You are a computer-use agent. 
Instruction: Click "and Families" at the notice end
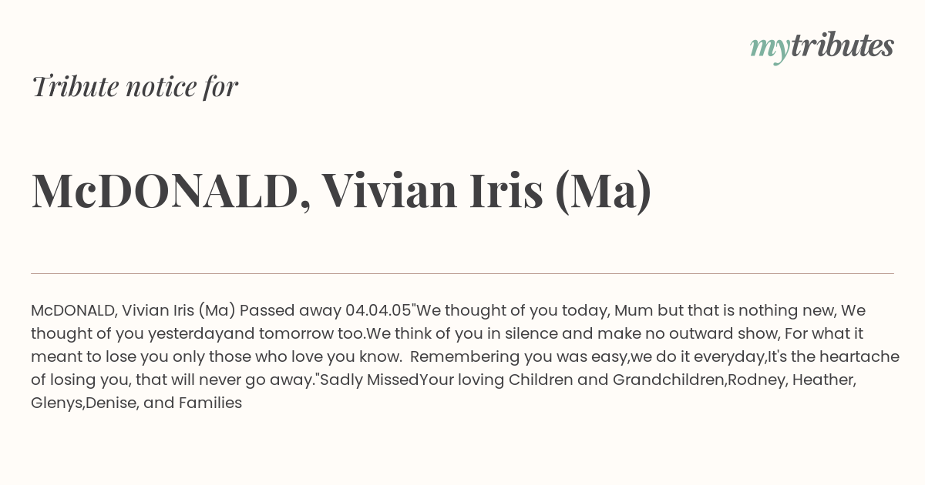click(193, 403)
